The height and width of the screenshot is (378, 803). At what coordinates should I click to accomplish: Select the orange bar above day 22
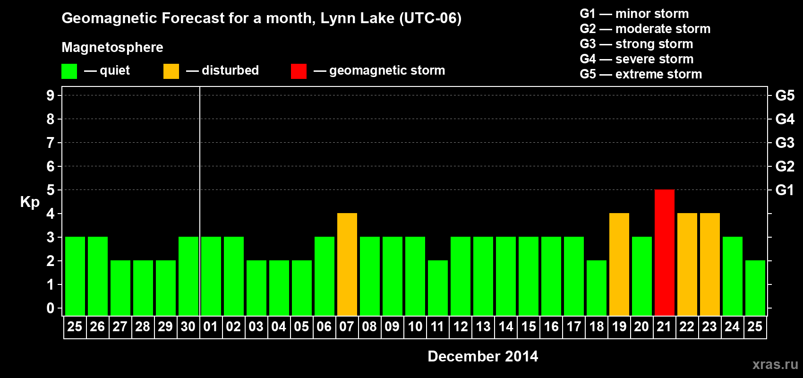(687, 265)
